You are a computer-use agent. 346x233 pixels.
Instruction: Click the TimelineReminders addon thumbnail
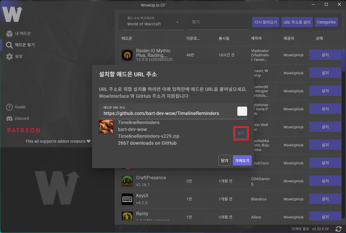pos(106,126)
